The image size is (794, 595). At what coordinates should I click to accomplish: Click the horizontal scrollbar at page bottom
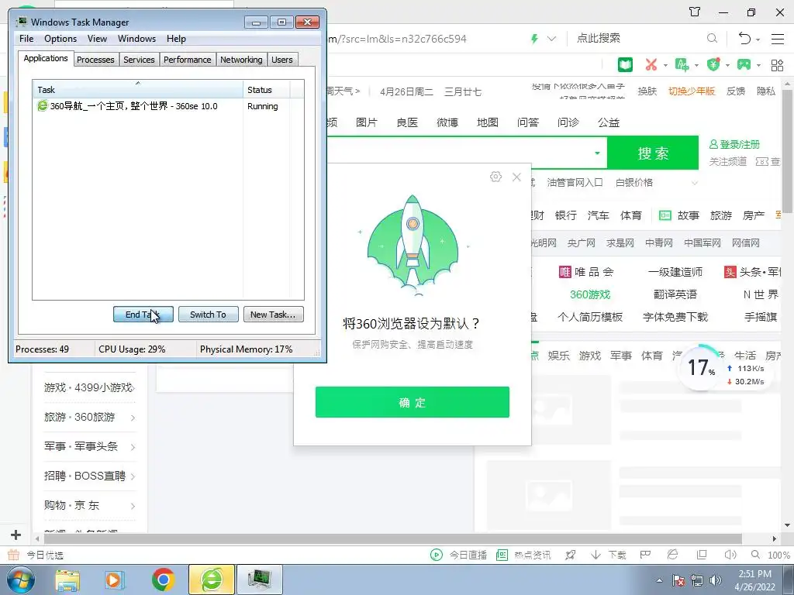point(392,538)
